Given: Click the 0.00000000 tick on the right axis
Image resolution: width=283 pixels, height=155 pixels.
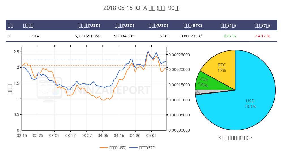Looking at the screenshot, I should tap(179, 130).
